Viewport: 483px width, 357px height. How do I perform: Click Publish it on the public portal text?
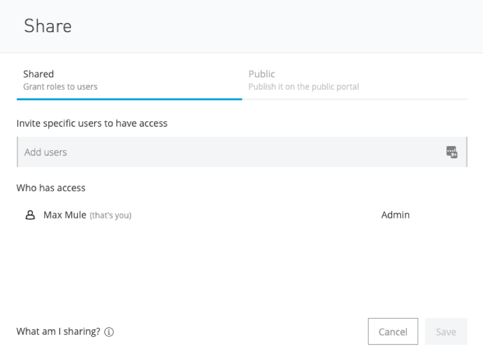[304, 87]
